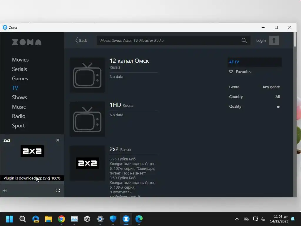
Task: Click the Zona taskbar icon
Action: tap(126, 219)
